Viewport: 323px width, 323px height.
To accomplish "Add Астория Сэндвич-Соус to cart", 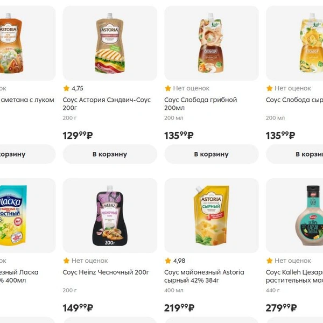I will point(110,154).
